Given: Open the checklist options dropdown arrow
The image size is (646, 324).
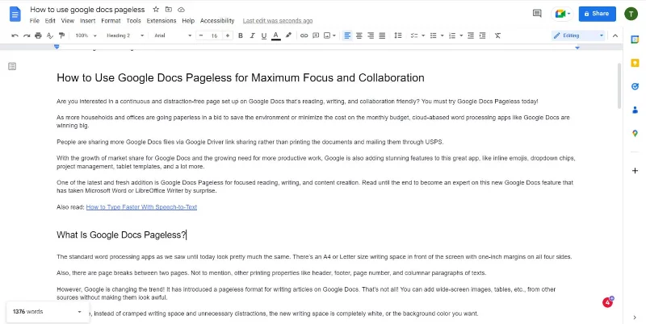Looking at the screenshot, I should tap(422, 35).
